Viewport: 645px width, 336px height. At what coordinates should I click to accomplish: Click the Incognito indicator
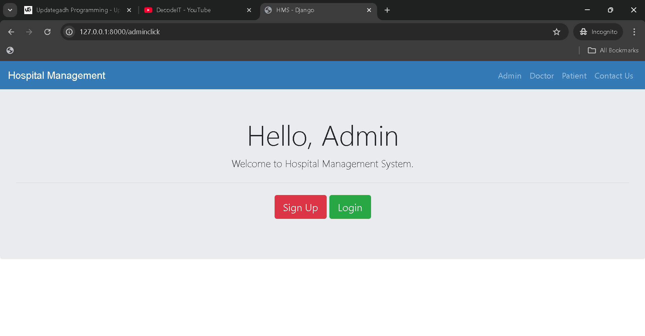pyautogui.click(x=598, y=32)
